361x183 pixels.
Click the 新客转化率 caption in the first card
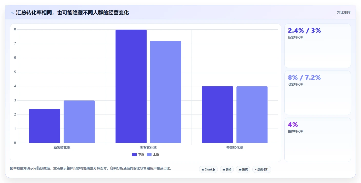point(296,37)
